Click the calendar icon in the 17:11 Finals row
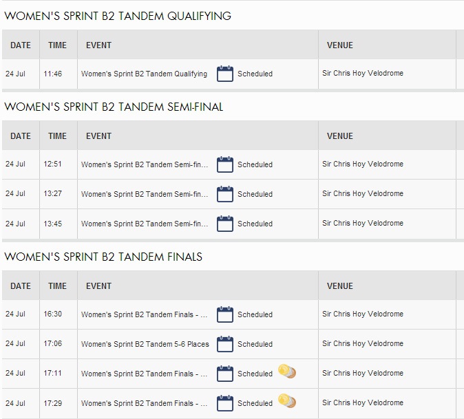464x419 pixels. (x=225, y=374)
